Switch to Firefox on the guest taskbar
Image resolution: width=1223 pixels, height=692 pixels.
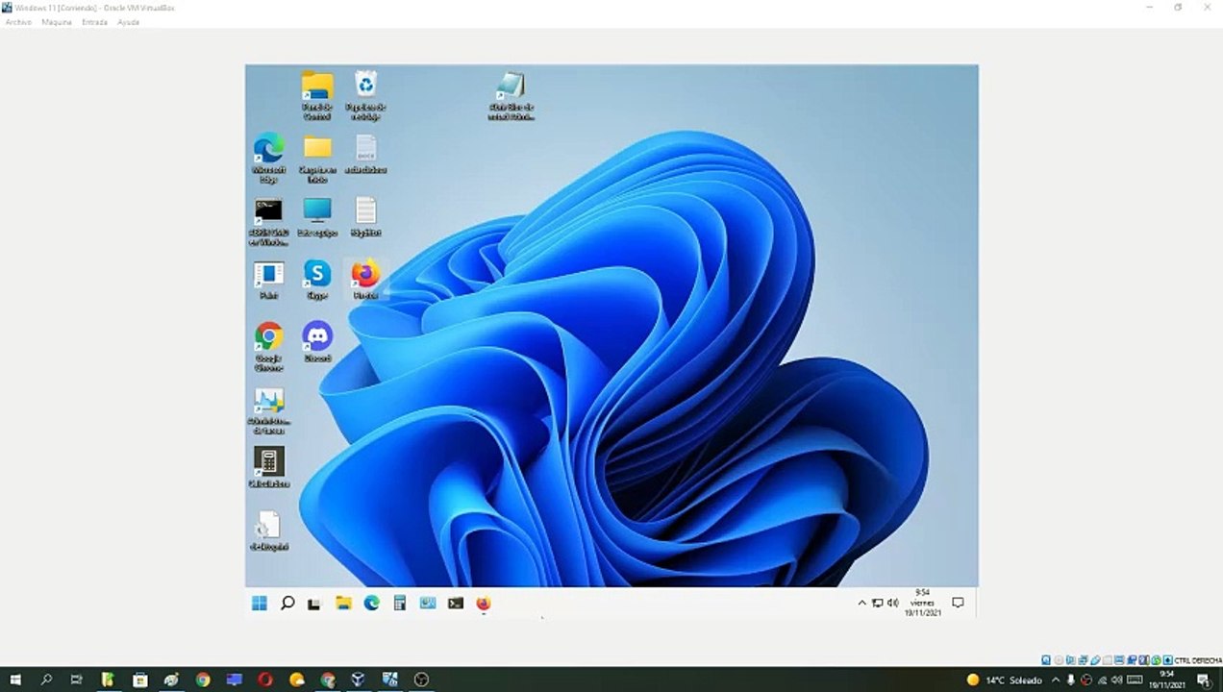[x=484, y=603]
